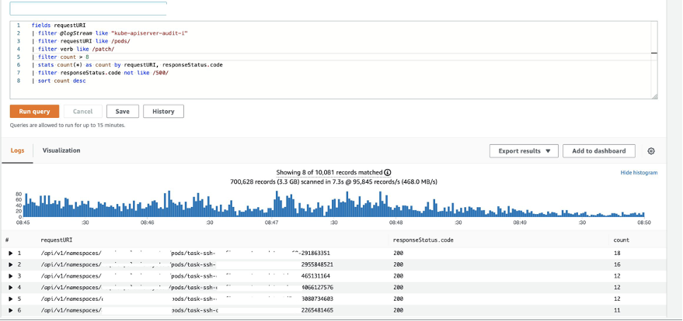Click the log group input field above the editor
This screenshot has width=683, height=321.
[89, 9]
